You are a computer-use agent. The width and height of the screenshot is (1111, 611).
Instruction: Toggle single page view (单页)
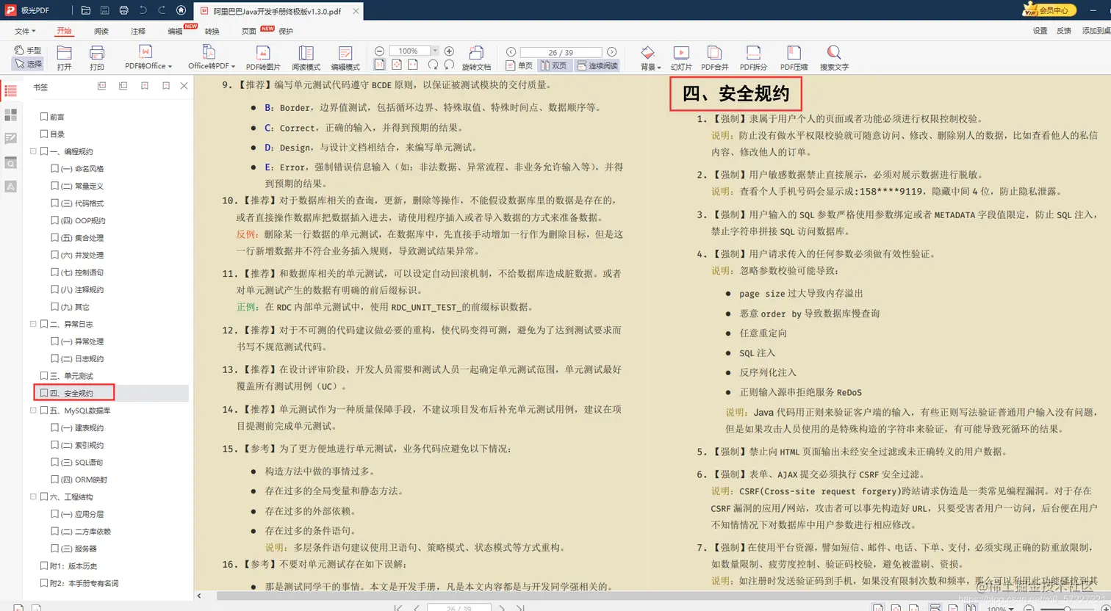coord(519,65)
